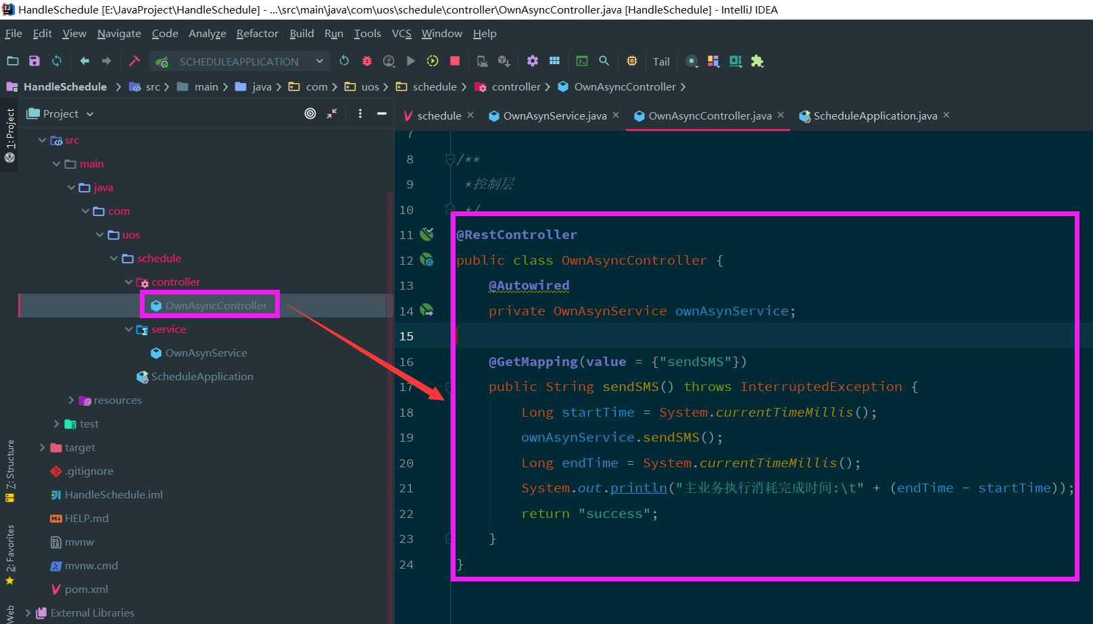Open the Structure tool window tab
Image resolution: width=1093 pixels, height=624 pixels.
(9, 471)
